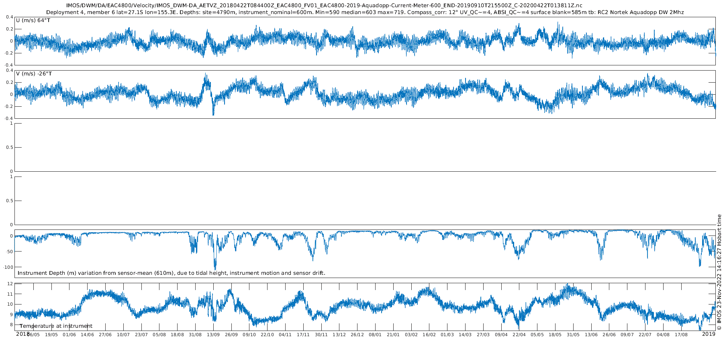Click the '23/07' date tick label
This screenshot has height=341, width=723.
click(x=141, y=335)
